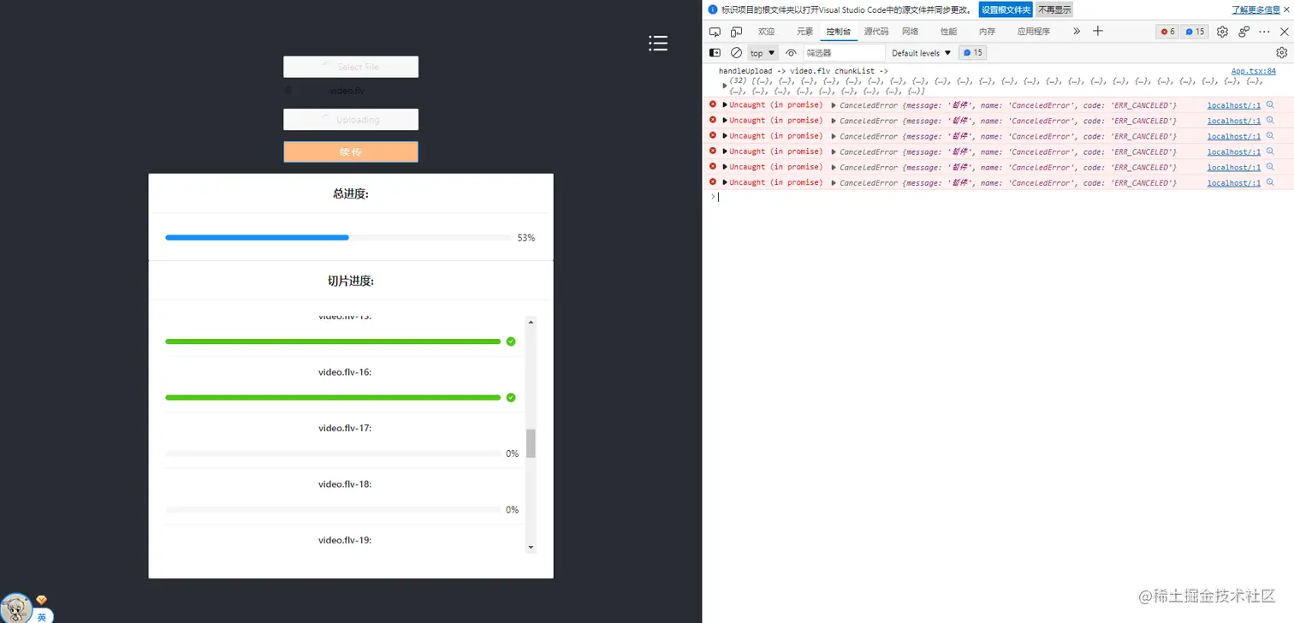
Task: Toggle device emulation icon in DevTools
Action: (736, 32)
